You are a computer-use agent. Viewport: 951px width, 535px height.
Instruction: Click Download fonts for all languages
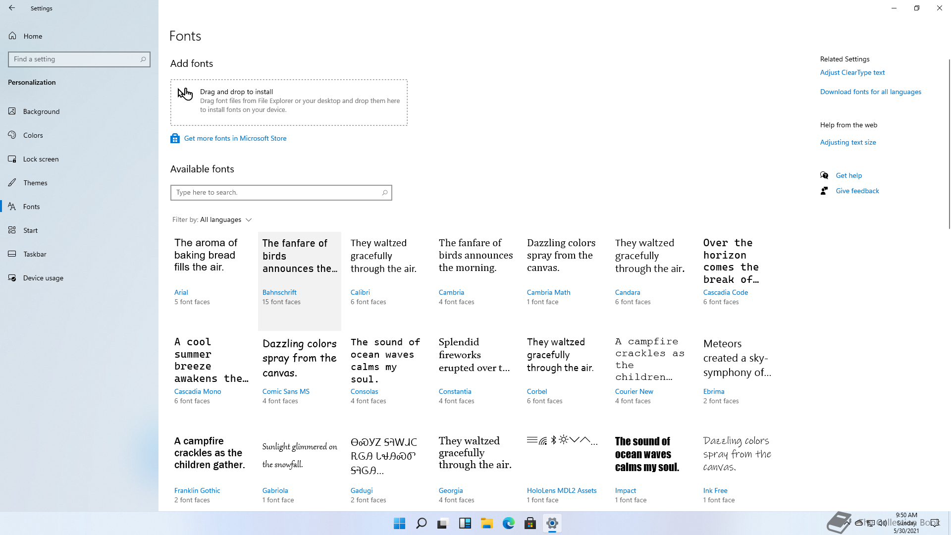[870, 92]
